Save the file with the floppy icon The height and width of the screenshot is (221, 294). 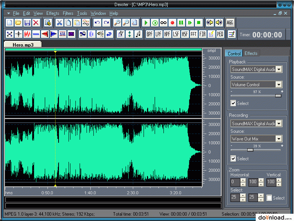(x=27, y=23)
